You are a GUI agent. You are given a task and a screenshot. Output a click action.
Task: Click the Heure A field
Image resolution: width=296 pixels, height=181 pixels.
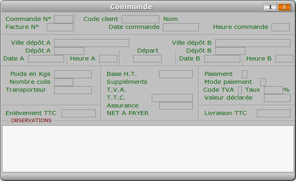pyautogui.click(x=108, y=59)
